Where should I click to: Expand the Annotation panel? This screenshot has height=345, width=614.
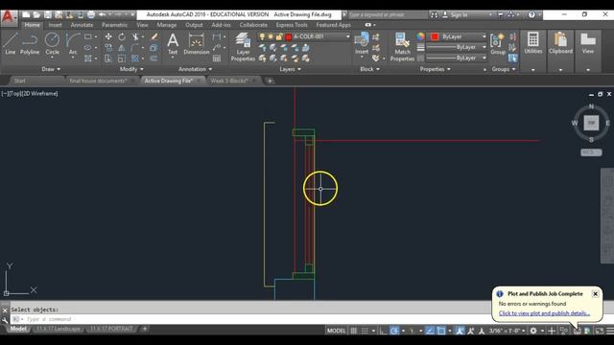point(195,69)
